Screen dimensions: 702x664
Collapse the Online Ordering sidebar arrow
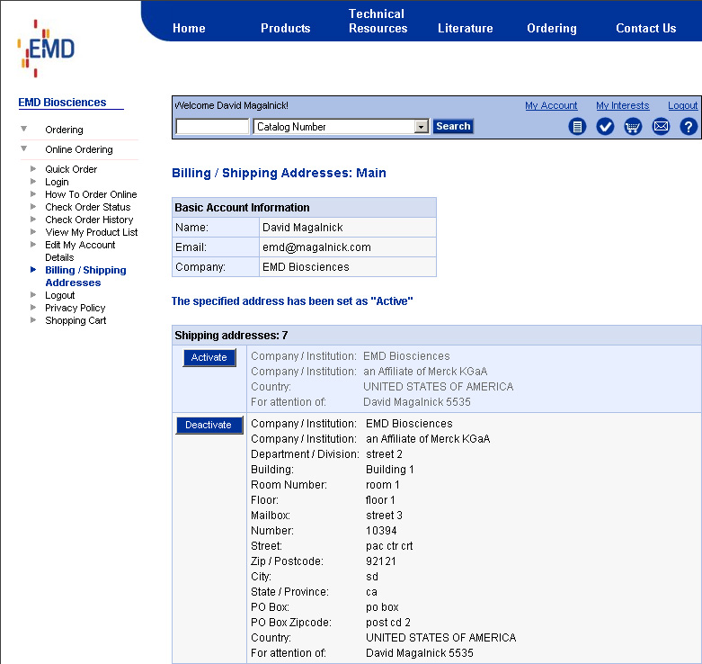[x=24, y=148]
